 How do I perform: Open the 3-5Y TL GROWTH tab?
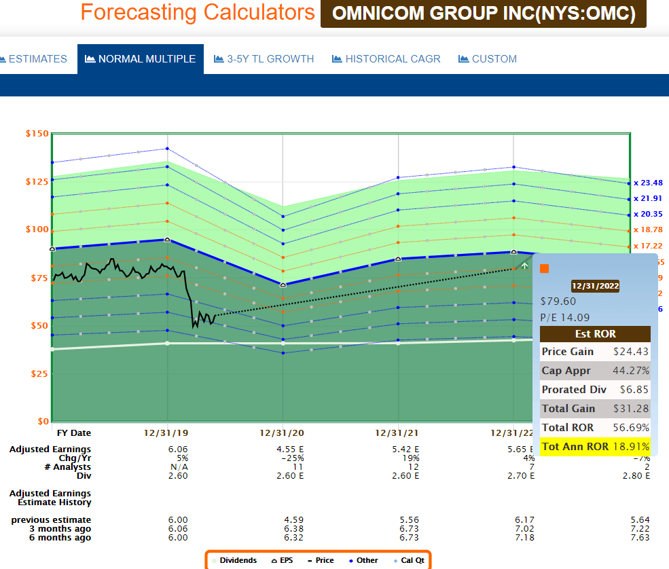pos(264,59)
